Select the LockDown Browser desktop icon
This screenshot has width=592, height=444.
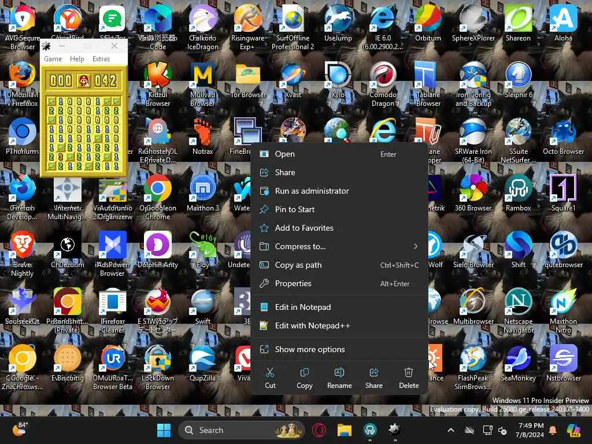coord(158,357)
